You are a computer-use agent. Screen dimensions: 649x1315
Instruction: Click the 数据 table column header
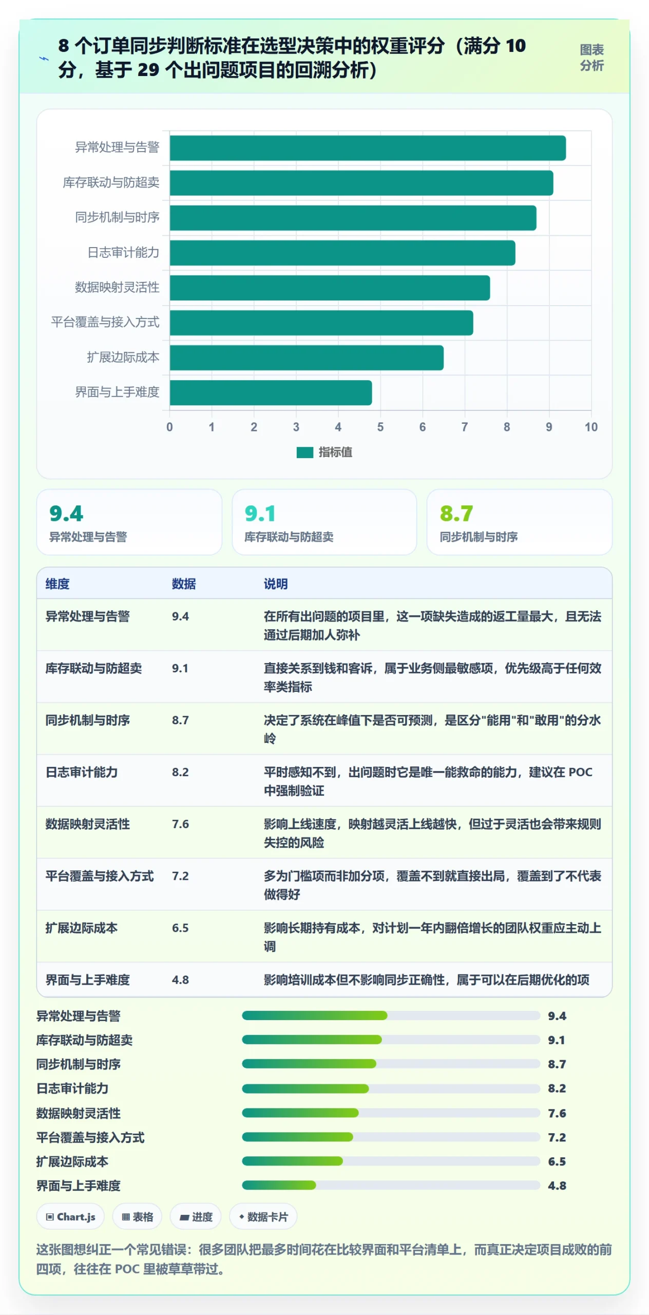(184, 584)
